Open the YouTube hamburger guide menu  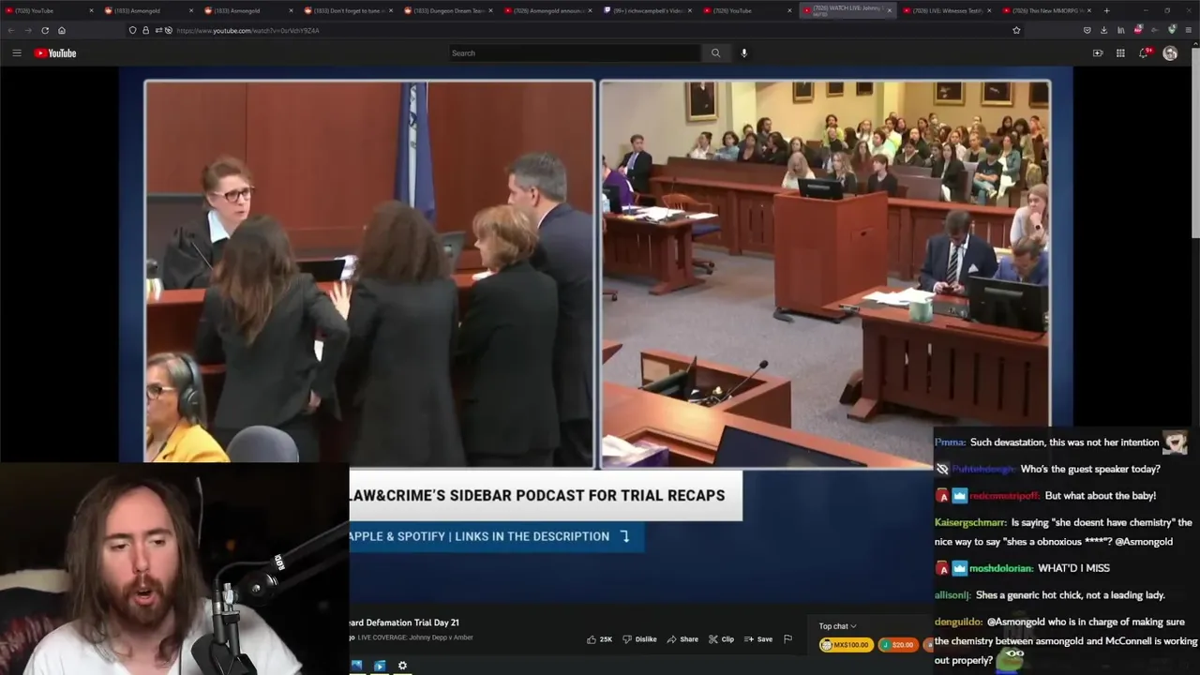click(17, 53)
